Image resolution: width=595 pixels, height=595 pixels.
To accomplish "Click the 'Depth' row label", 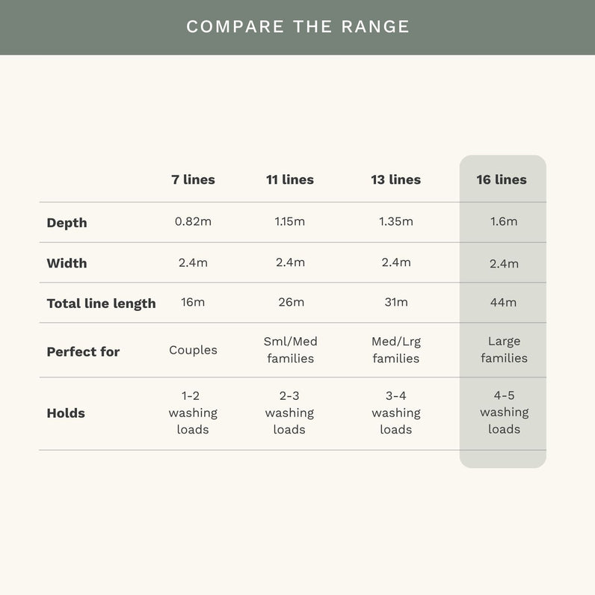I will tap(67, 223).
